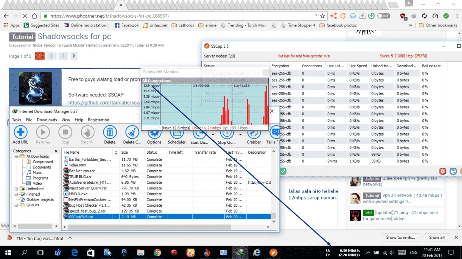Click the Delete Completed broom icon
The height and width of the screenshot is (259, 462).
coord(132,132)
